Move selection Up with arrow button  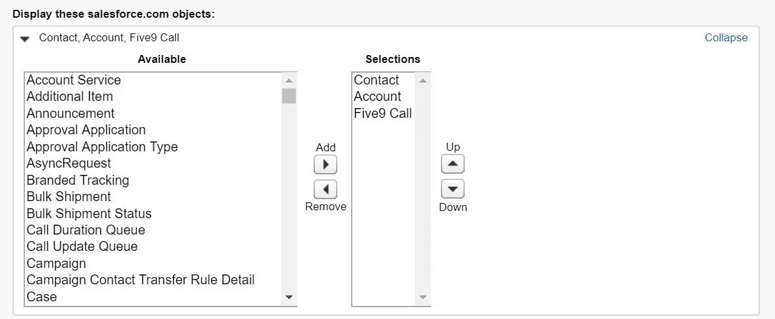coord(452,164)
